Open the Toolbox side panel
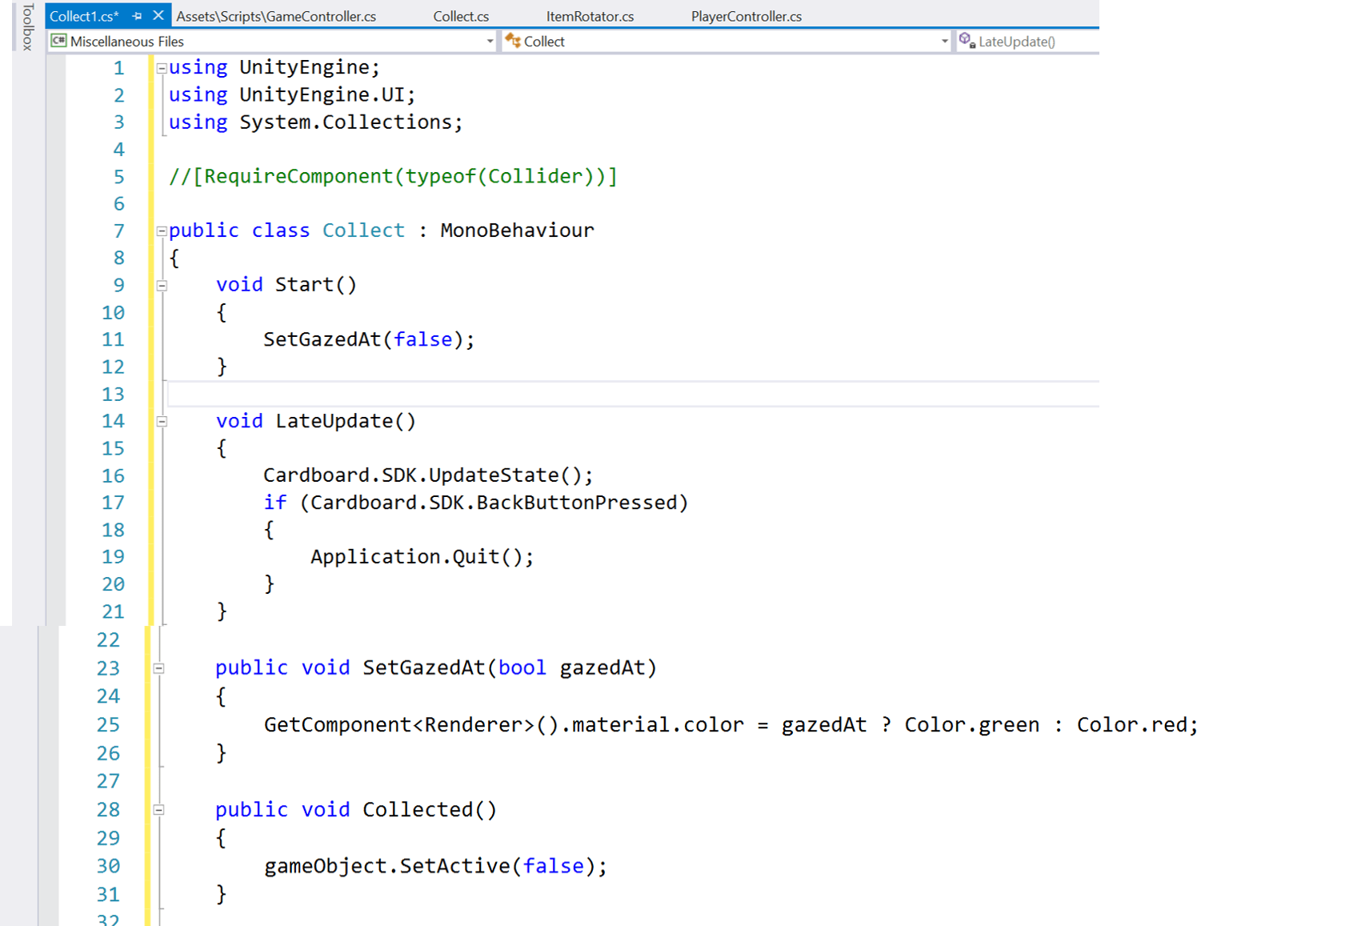 pos(27,27)
